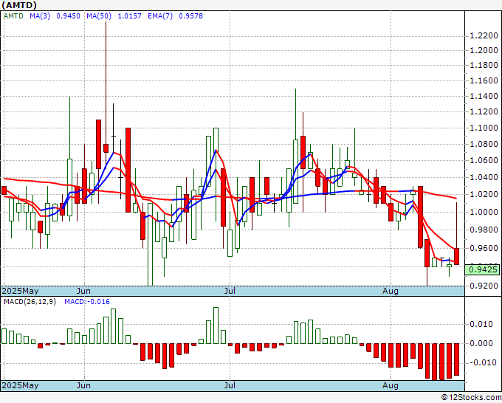Click the 2025May label on MACD panel axis
Viewport: 502px width, 403px height.
(x=20, y=385)
